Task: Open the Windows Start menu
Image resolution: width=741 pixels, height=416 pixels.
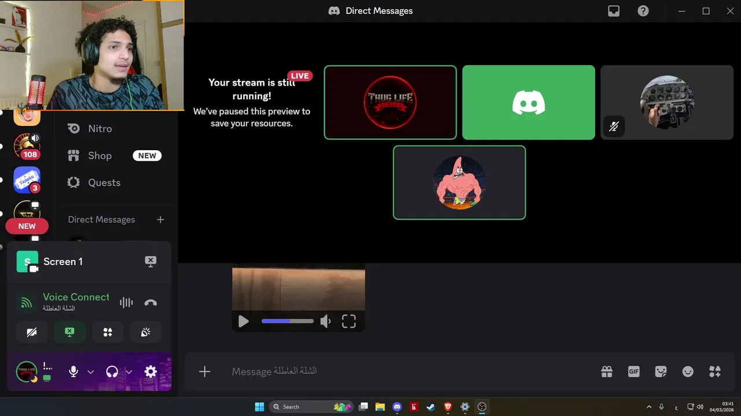Action: coord(259,407)
